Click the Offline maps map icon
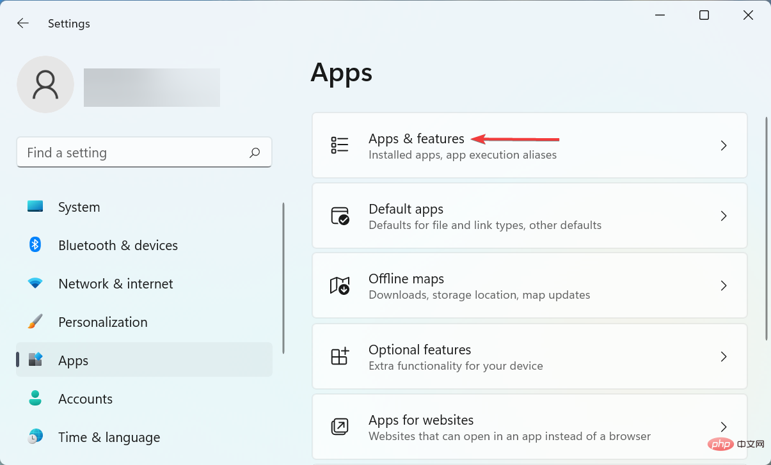771x465 pixels. [x=340, y=285]
